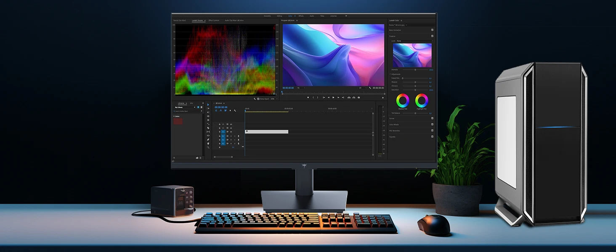Open the Editing workspace tab
This screenshot has width=616, height=252.
[279, 16]
